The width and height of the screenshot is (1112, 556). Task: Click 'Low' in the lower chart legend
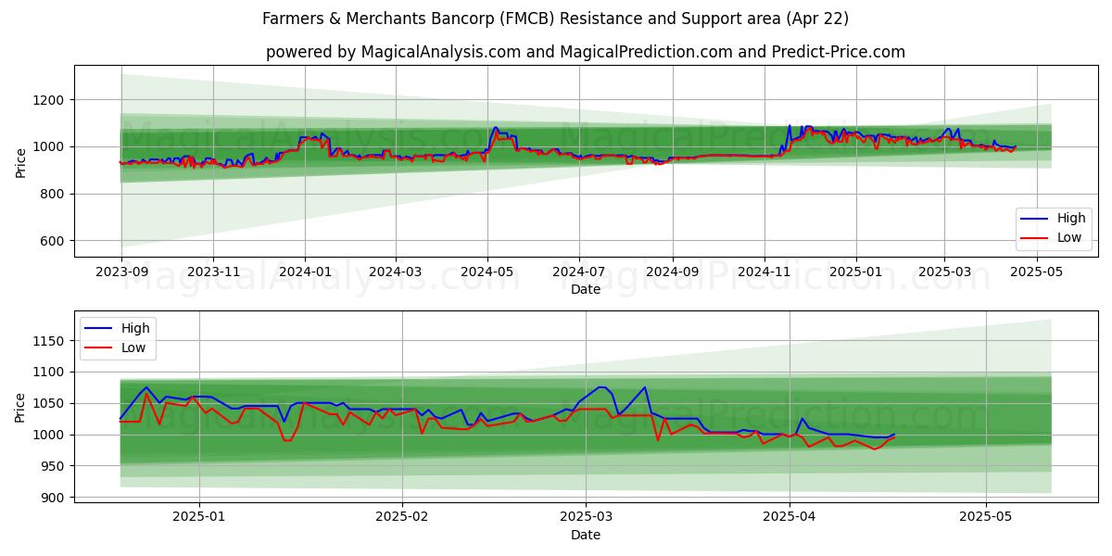[x=133, y=347]
